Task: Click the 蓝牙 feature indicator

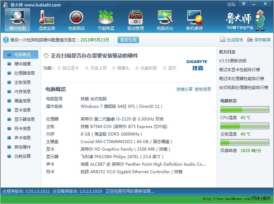Action: point(170,68)
